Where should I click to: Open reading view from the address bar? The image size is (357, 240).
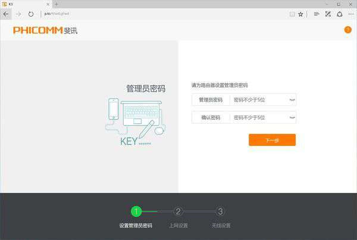[x=290, y=14]
